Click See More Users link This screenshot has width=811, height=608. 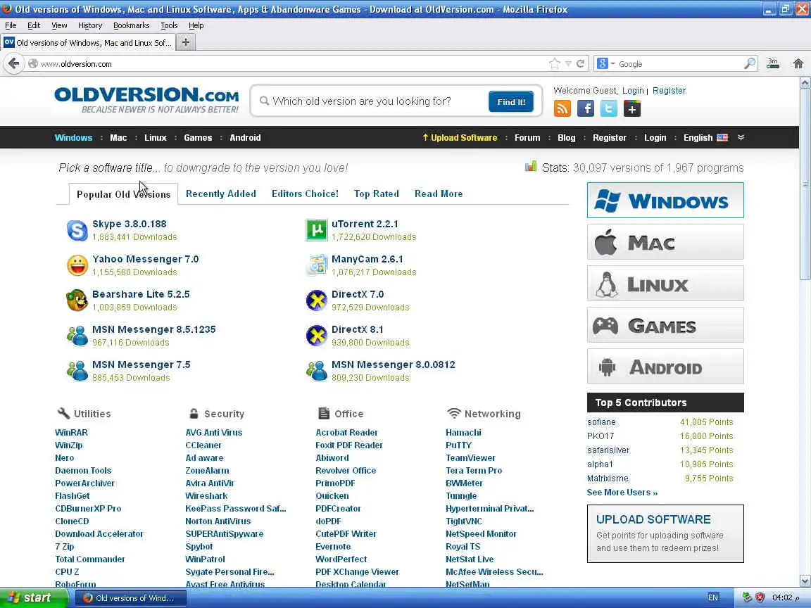coord(622,492)
